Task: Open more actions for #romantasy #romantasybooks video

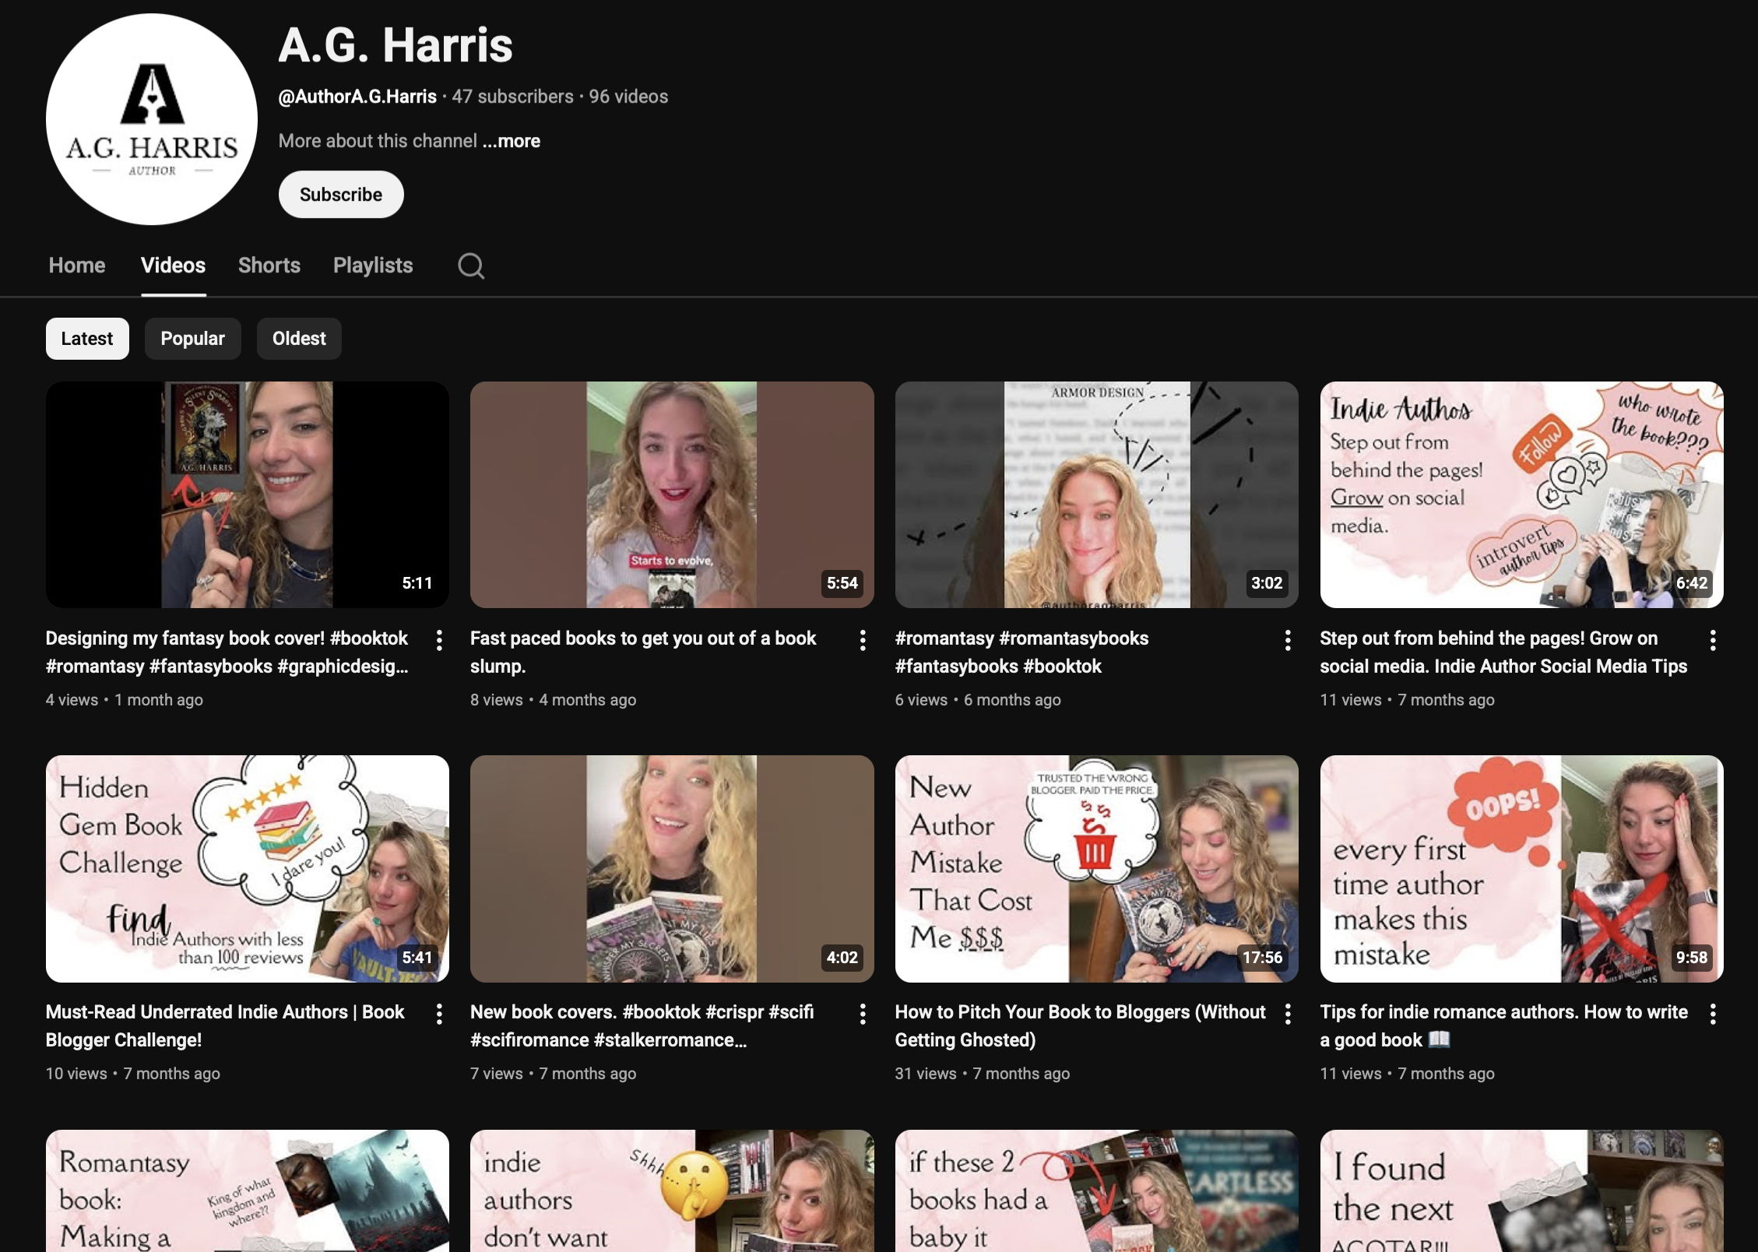Action: 1288,640
